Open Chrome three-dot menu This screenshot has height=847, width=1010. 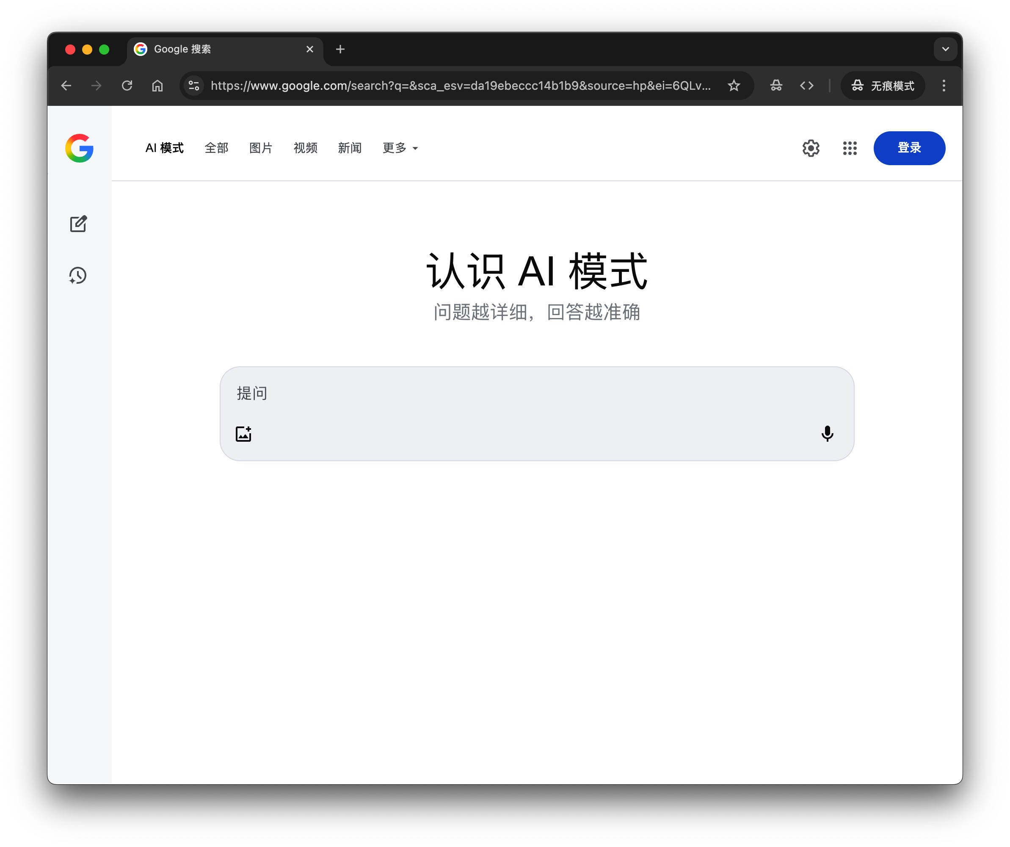coord(943,86)
